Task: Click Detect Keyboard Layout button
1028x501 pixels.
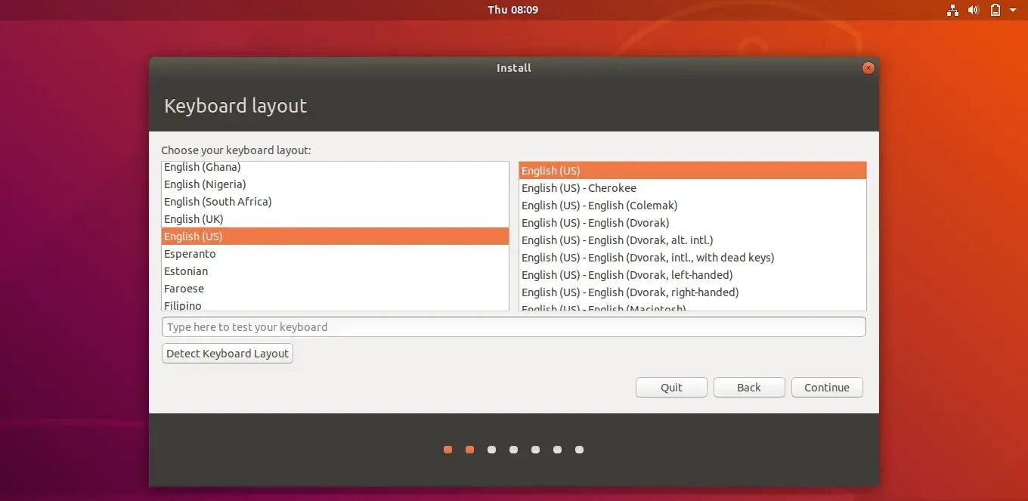Action: click(x=228, y=354)
